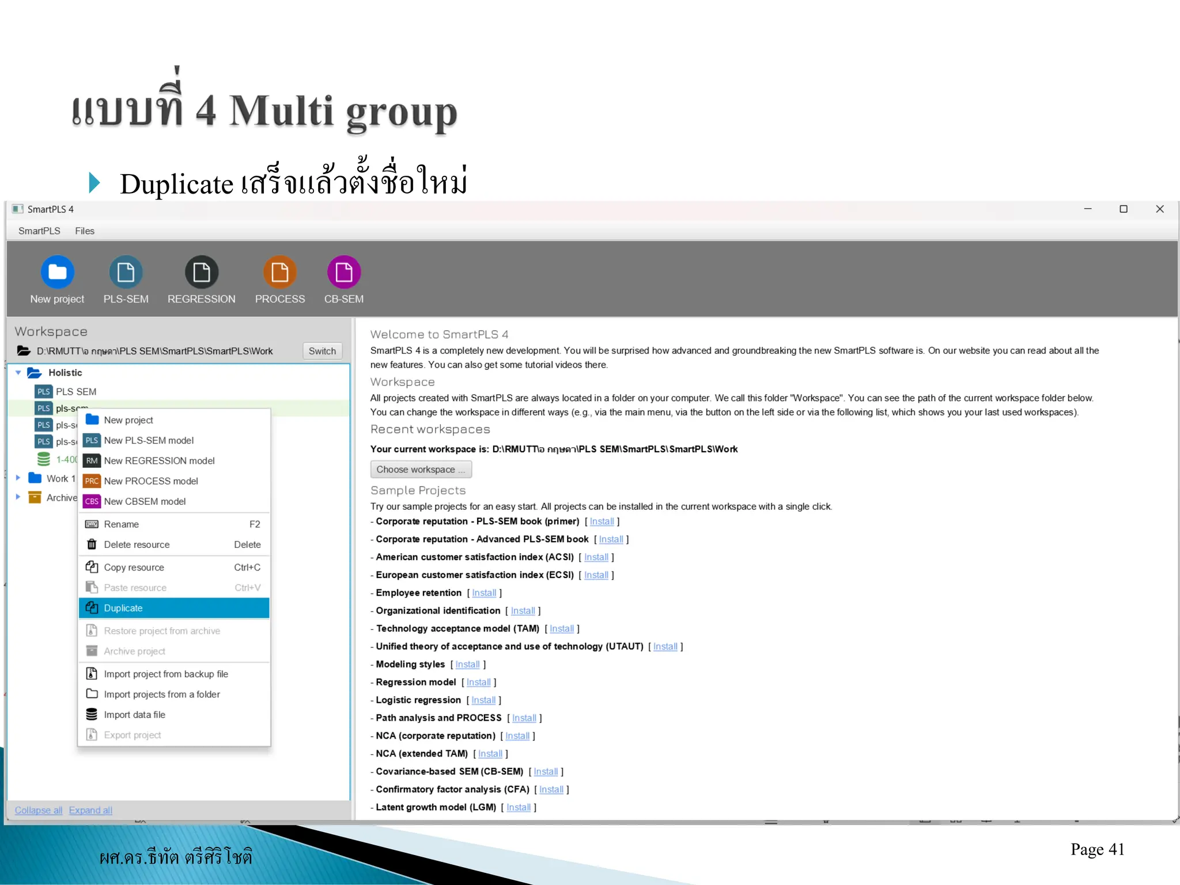
Task: Collapse the Holistic project folder
Action: click(x=18, y=373)
